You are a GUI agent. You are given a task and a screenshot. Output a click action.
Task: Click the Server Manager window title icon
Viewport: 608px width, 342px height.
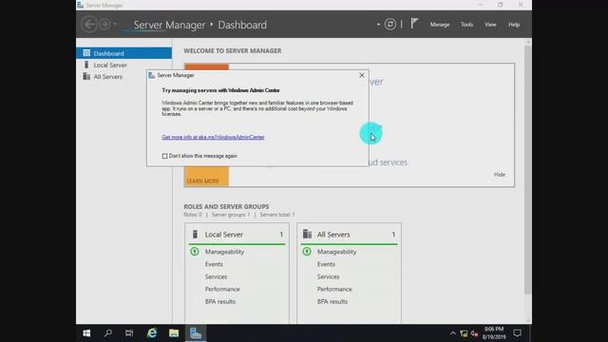(80, 5)
